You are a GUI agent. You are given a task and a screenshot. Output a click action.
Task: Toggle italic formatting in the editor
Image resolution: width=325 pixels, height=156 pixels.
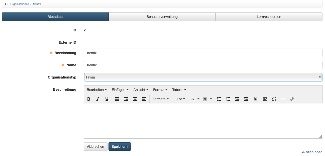[98, 99]
